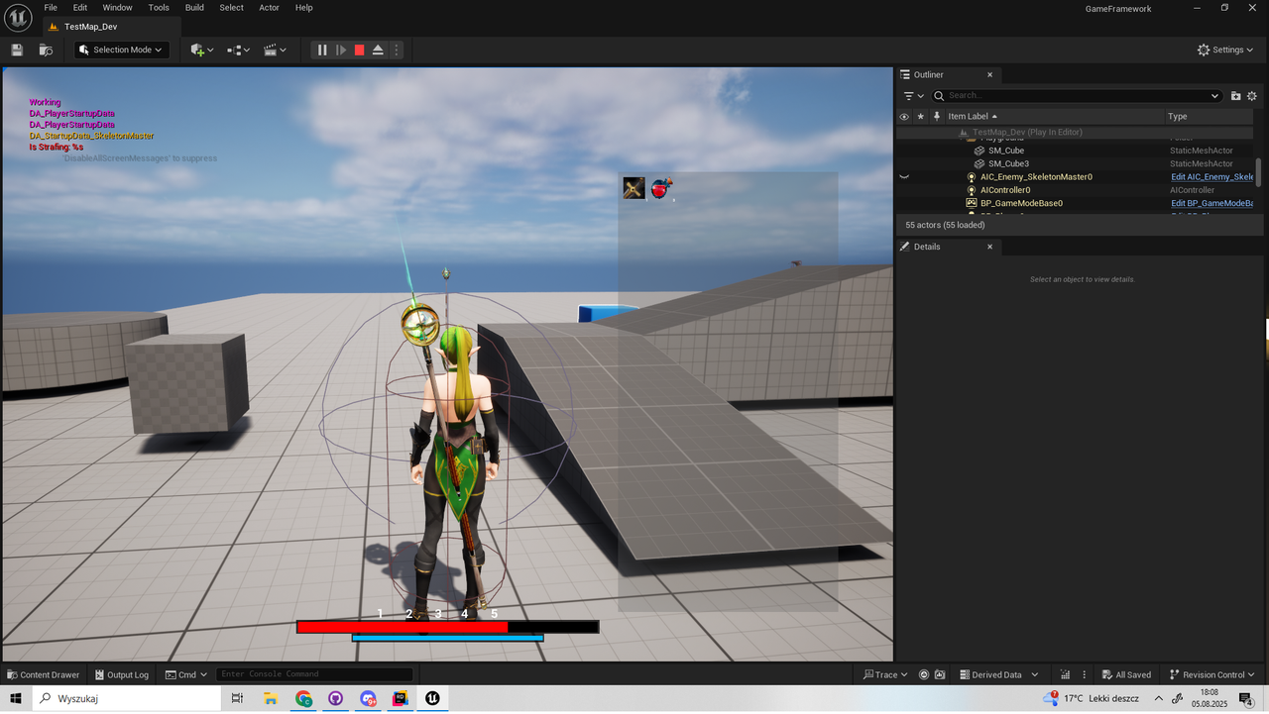The image size is (1269, 714).
Task: Toggle visibility of AIC_Enemy_SkeletonMaster0
Action: click(x=903, y=177)
